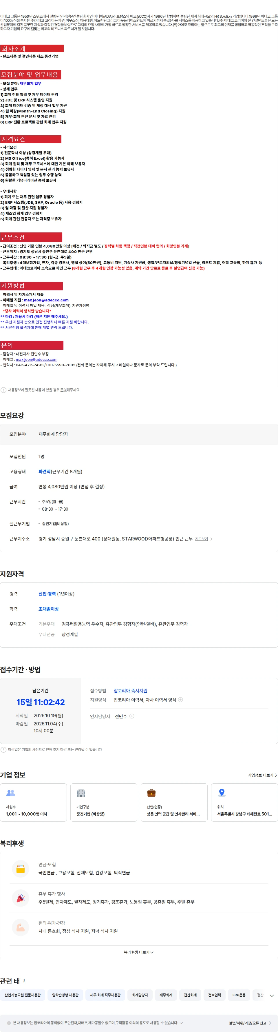The image size is (278, 1032).
Task: Select the 재무회계 tag
Action: [x=166, y=995]
